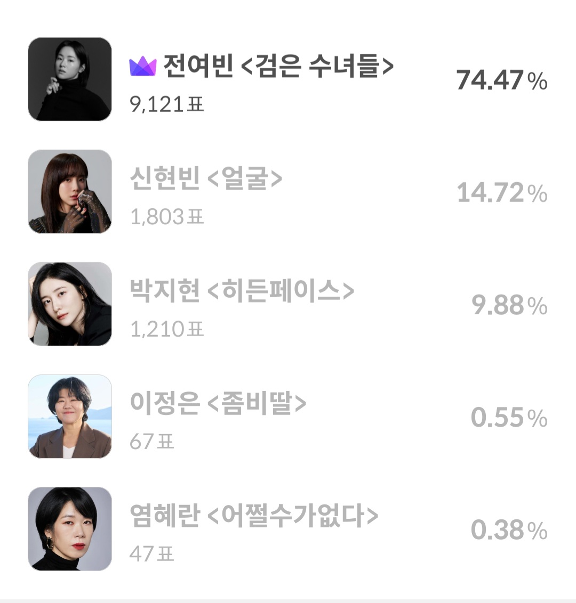Click the 1,210표 vote count

click(167, 329)
